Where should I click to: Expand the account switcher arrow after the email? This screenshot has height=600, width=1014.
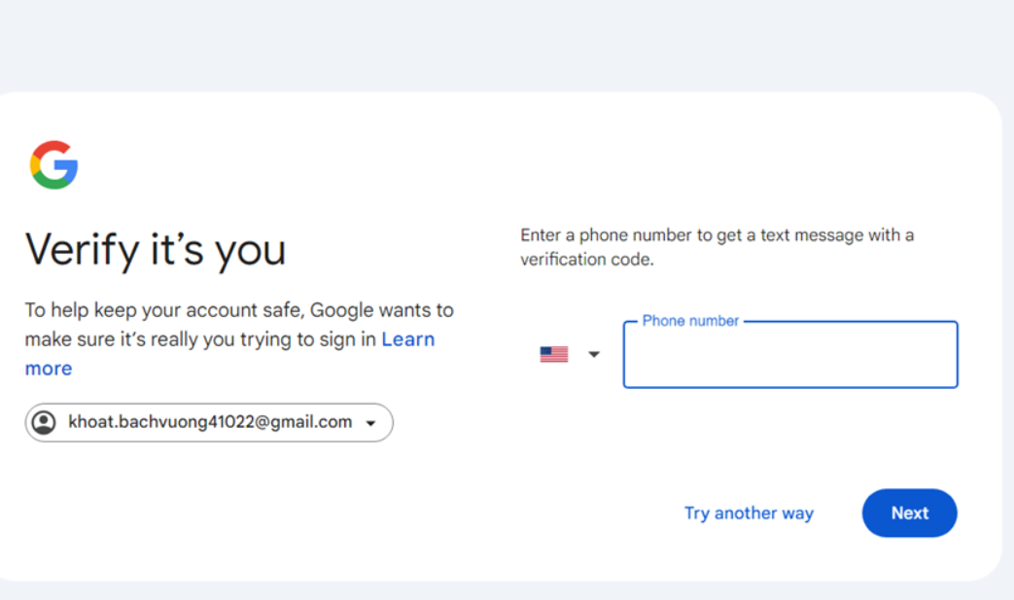click(x=370, y=424)
